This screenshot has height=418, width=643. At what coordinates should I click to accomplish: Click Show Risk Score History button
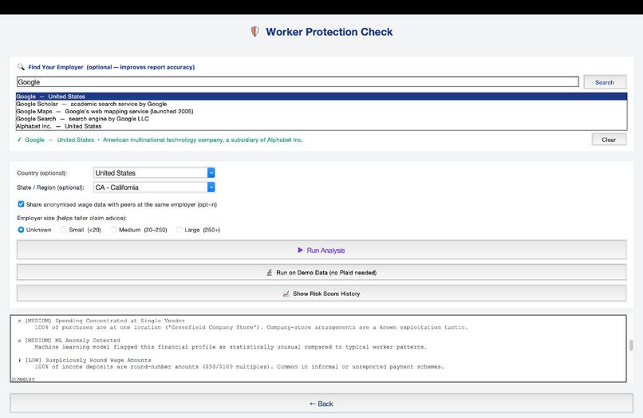pyautogui.click(x=321, y=294)
